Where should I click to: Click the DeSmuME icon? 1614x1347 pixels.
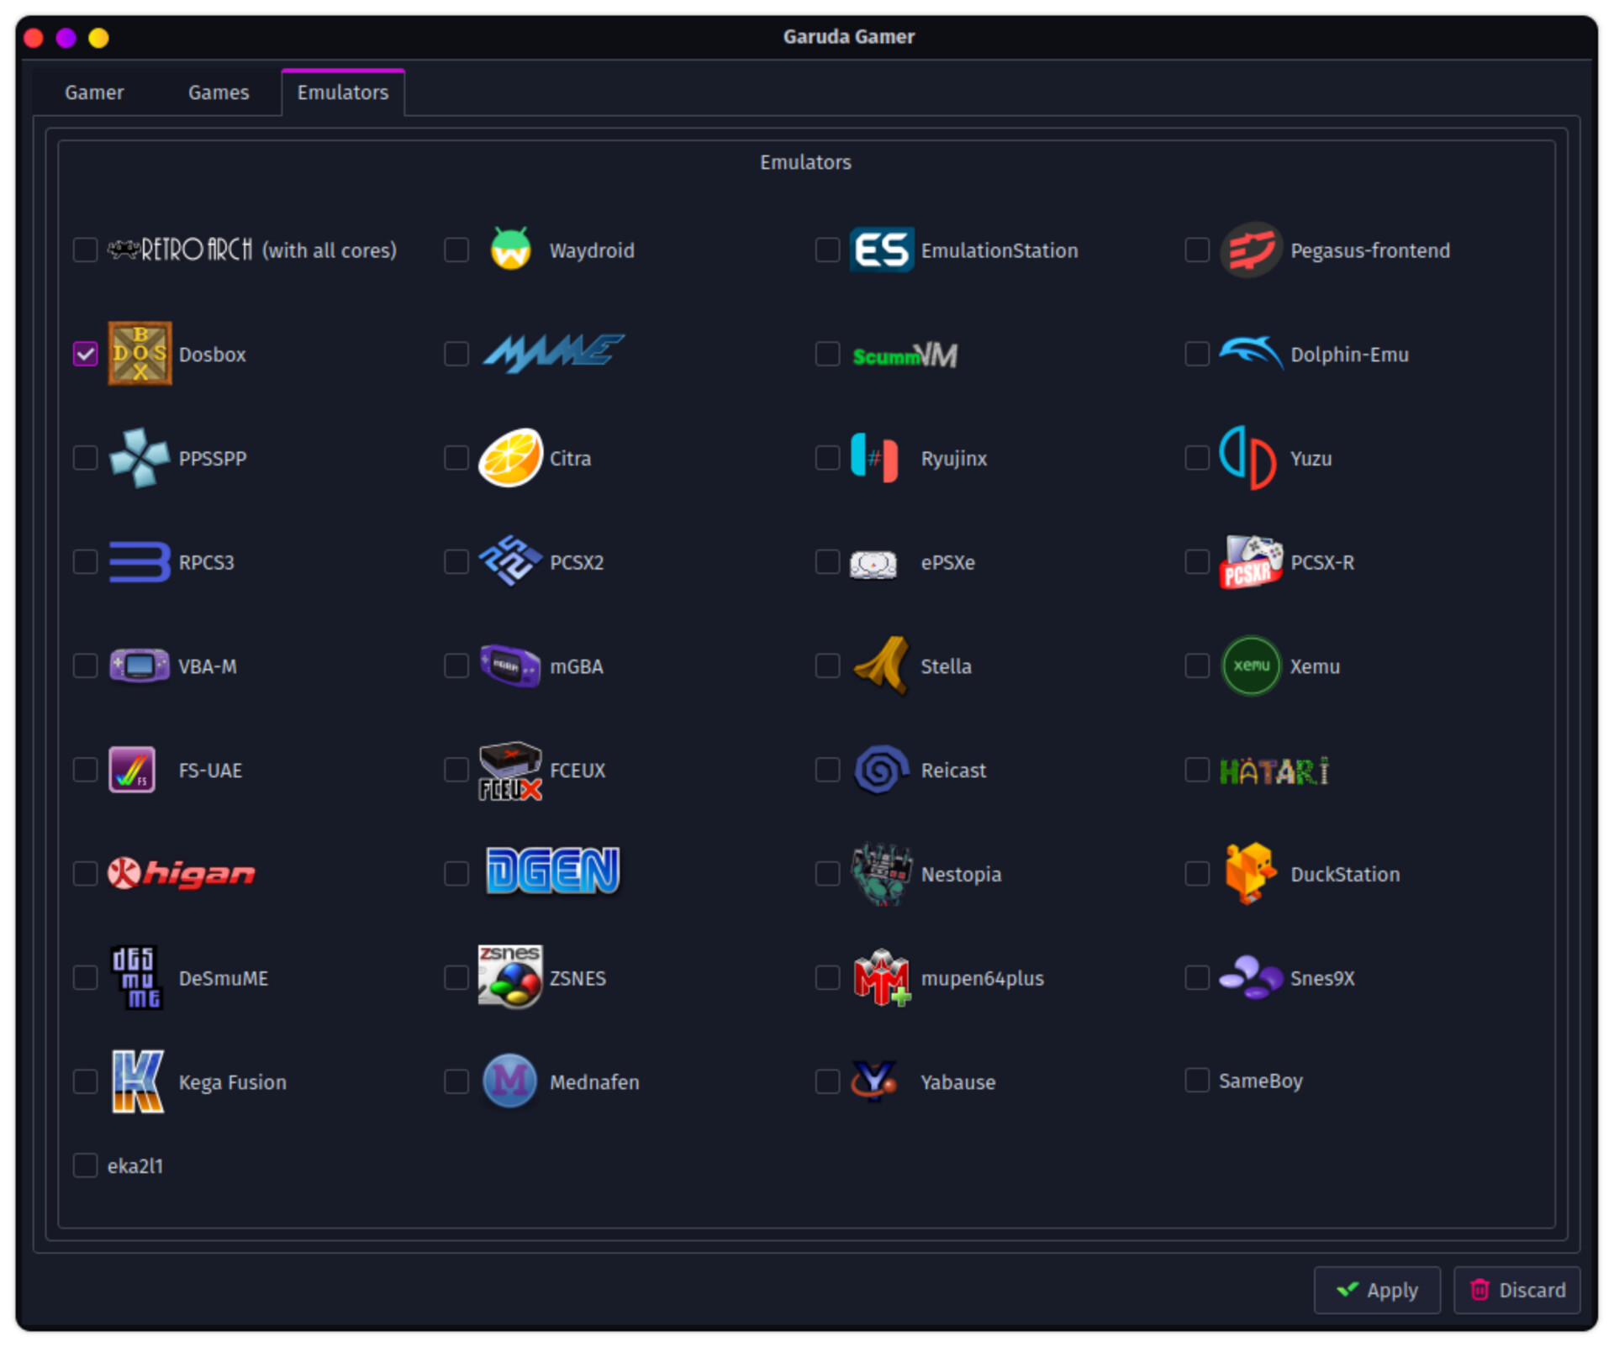[136, 977]
